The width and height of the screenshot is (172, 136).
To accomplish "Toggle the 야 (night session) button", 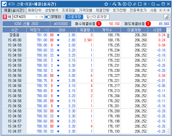I will (x=9, y=17).
